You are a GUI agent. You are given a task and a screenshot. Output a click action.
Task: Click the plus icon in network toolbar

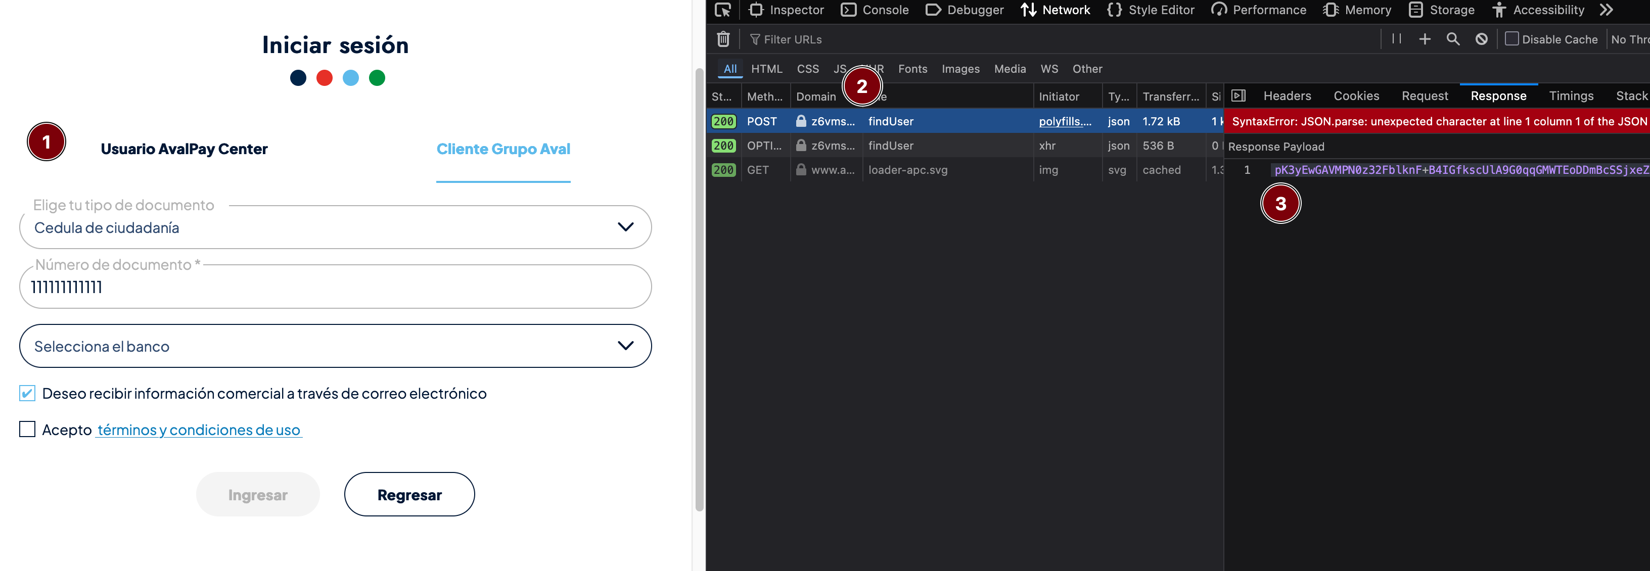click(1425, 39)
